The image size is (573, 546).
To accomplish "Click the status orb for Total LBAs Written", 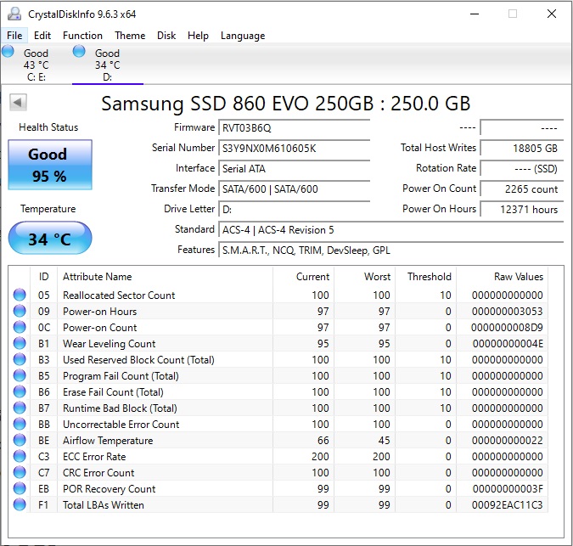I will point(20,504).
